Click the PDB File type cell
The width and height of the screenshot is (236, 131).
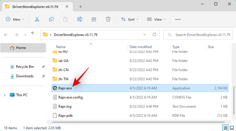[x=178, y=116]
